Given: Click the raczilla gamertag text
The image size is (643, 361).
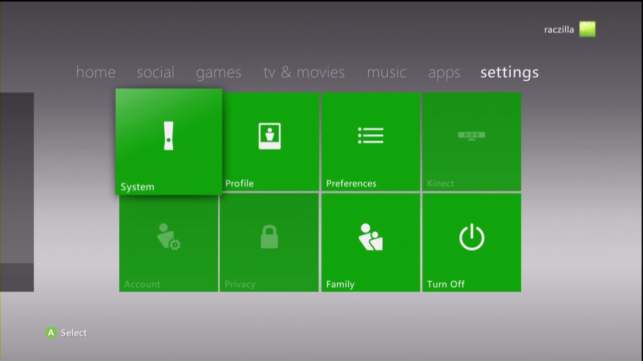Looking at the screenshot, I should pos(559,30).
